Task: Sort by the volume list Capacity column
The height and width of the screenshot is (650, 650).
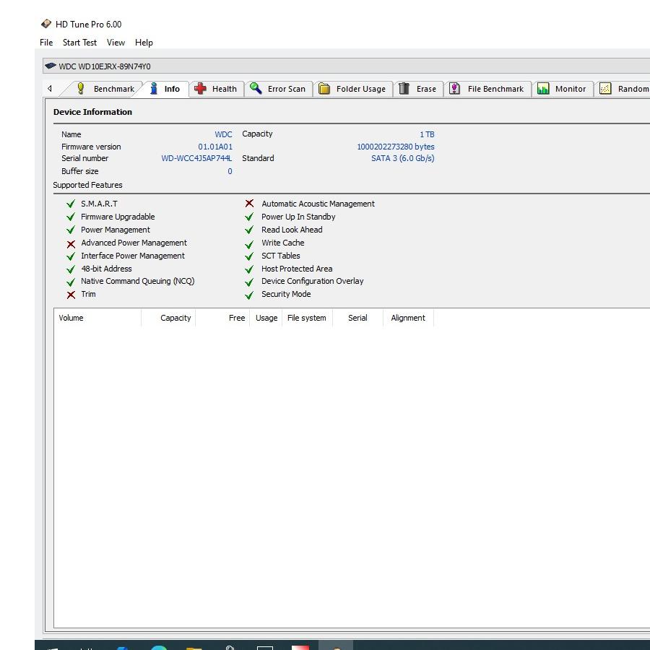Action: (x=168, y=318)
